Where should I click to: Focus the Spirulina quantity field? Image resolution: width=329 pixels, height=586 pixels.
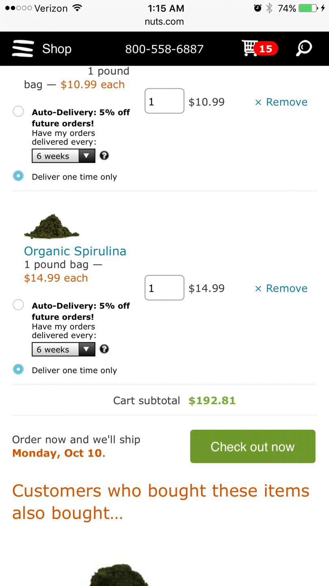164,288
